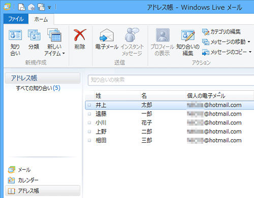
Task: Check the box for 小川 row
Action: point(89,123)
